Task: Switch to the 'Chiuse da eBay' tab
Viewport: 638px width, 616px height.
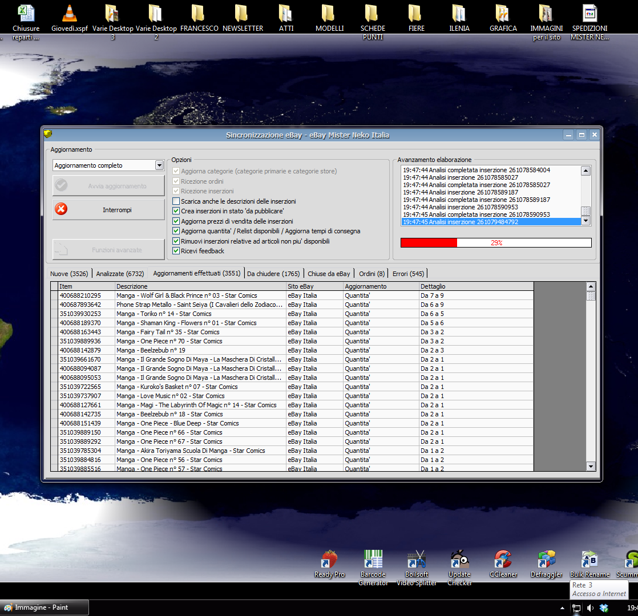Action: tap(329, 274)
